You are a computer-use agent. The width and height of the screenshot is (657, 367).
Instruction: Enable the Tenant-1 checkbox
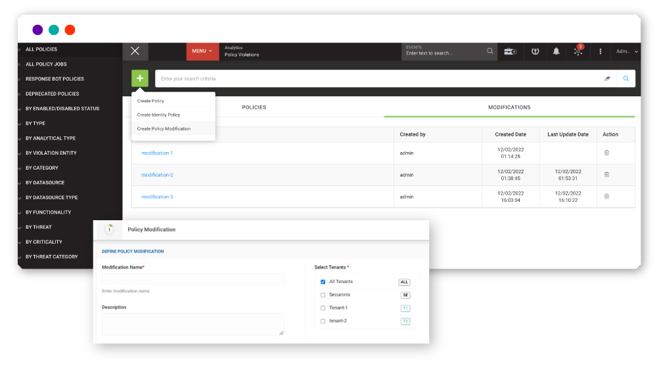tap(323, 308)
